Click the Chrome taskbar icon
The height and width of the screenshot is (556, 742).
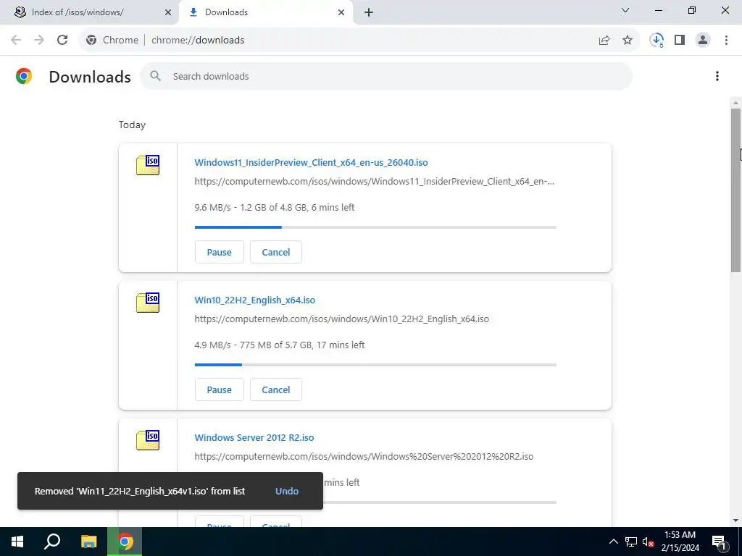125,542
